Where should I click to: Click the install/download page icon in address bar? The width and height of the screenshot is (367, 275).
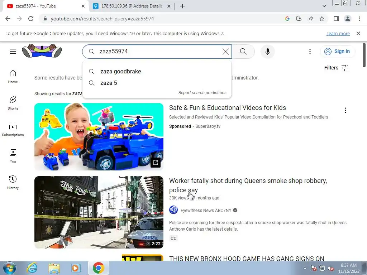click(x=299, y=19)
